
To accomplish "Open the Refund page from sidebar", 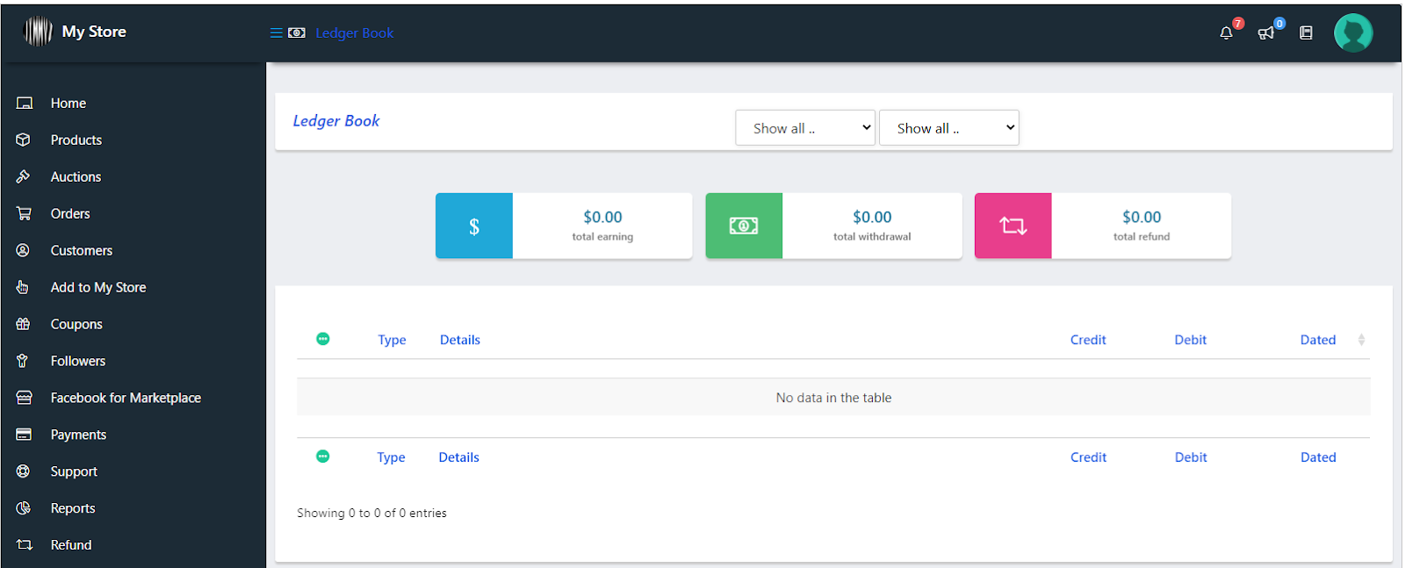I will [71, 545].
